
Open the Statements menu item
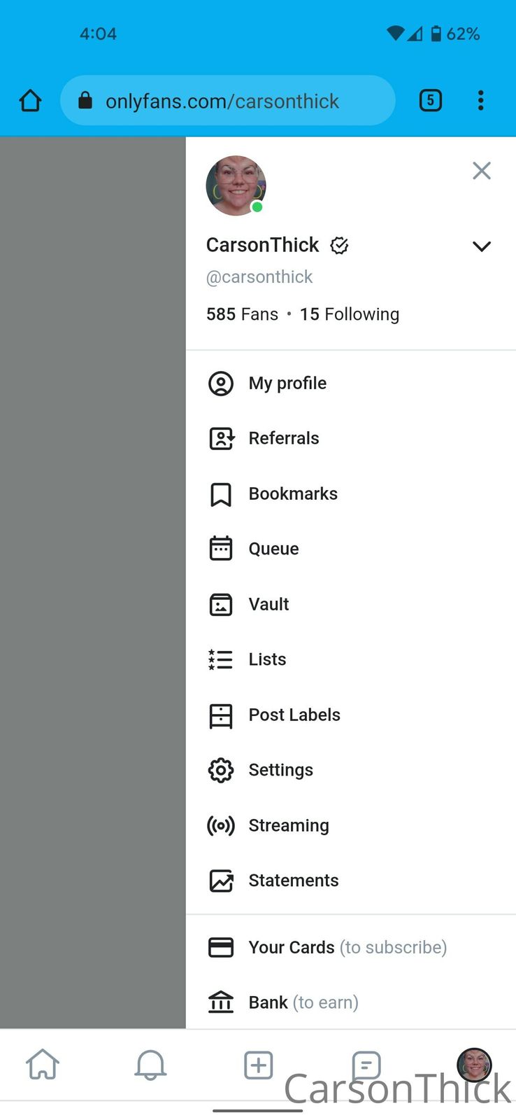click(293, 881)
